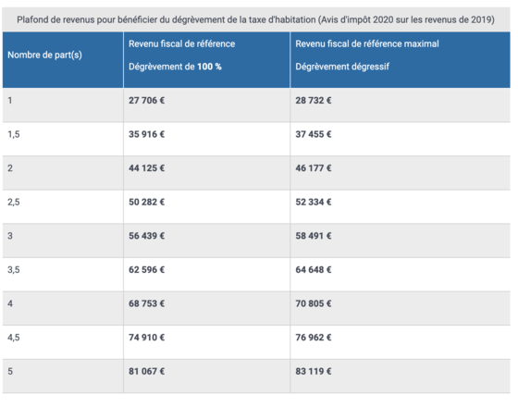Viewport: 518px width, 407px height.
Task: Click the Dégrèvement de 100 % column header
Action: coord(207,60)
